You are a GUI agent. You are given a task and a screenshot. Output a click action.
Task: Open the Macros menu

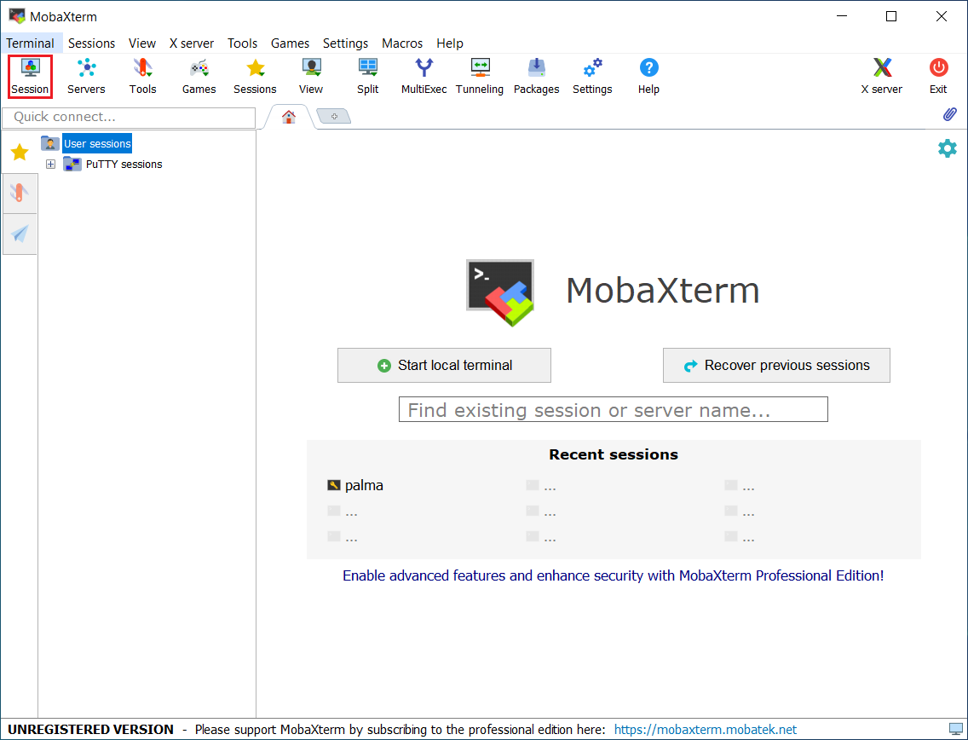(402, 43)
